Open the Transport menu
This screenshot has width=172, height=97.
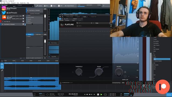(x=13, y=3)
